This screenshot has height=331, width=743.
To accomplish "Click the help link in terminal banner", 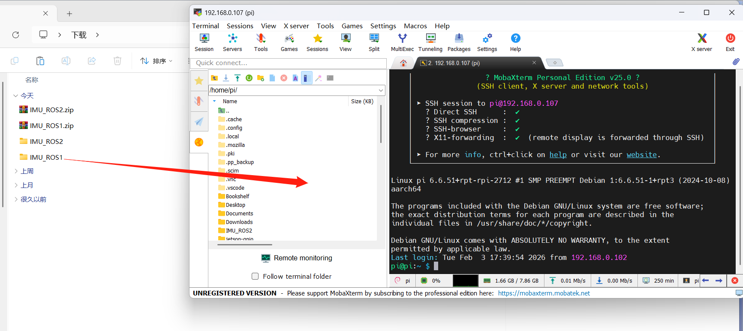I will 558,155.
